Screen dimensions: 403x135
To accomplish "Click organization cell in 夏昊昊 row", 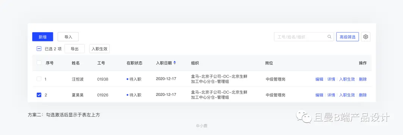I will click(x=219, y=95).
